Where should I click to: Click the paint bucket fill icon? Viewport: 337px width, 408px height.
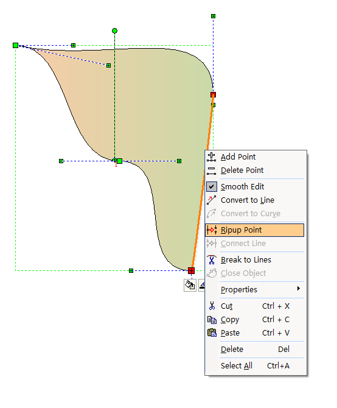[190, 285]
